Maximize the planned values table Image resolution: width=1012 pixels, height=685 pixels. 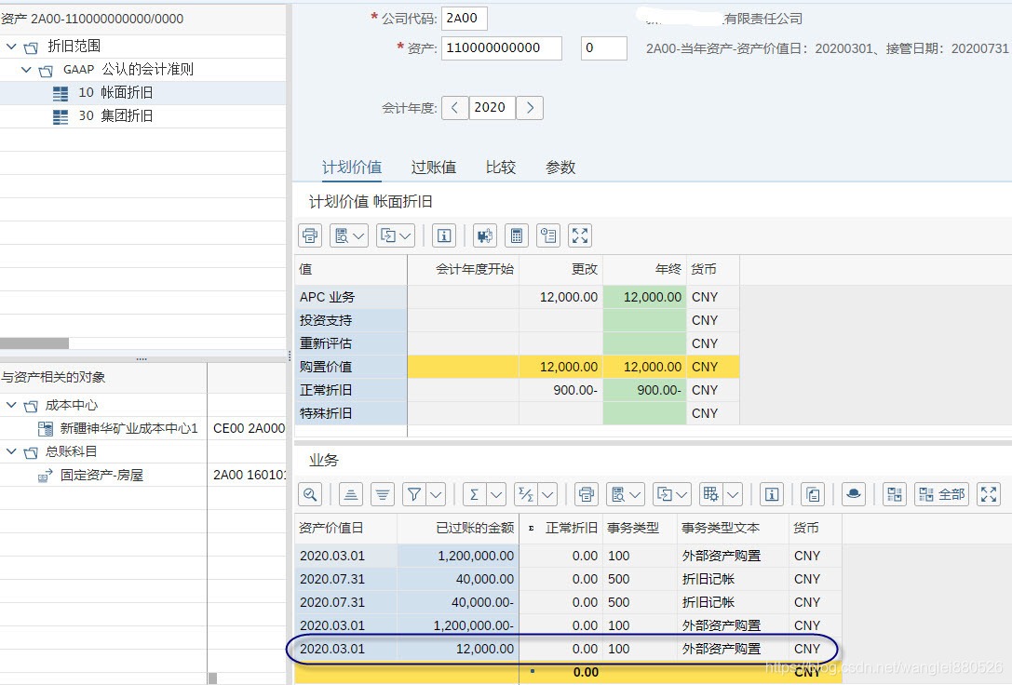point(580,236)
